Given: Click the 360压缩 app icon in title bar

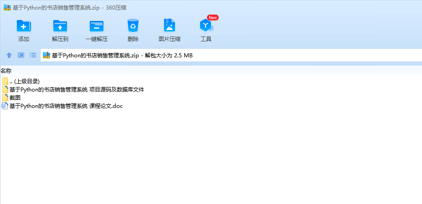Looking at the screenshot, I should tap(7, 8).
